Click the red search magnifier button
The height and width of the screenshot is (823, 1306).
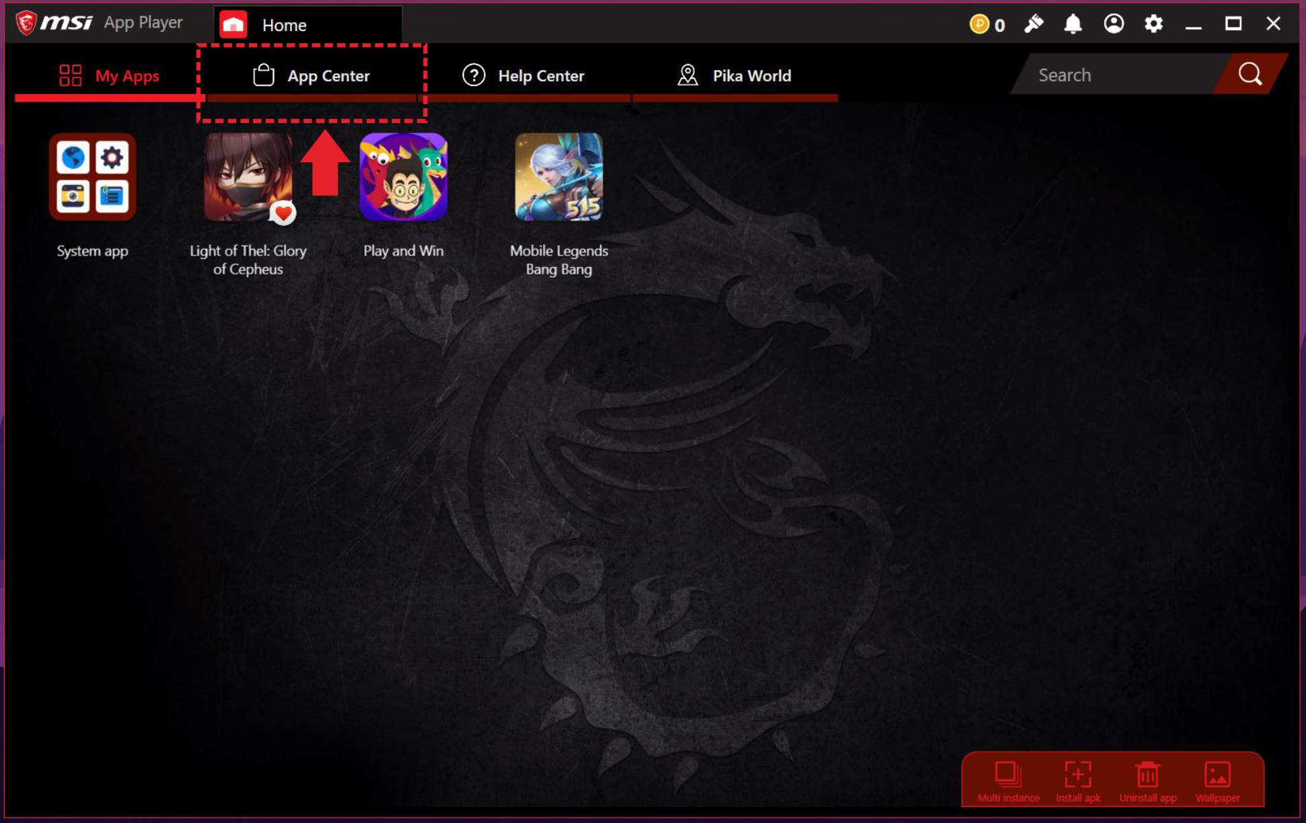[1249, 74]
